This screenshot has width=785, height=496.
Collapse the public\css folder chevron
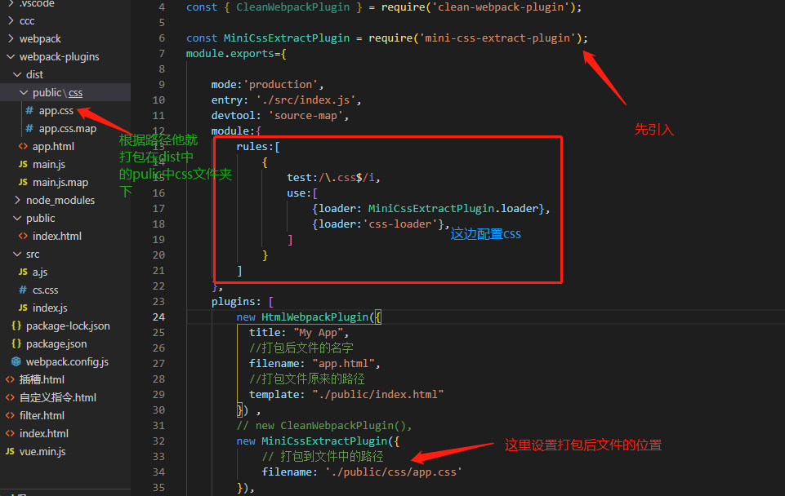point(24,92)
